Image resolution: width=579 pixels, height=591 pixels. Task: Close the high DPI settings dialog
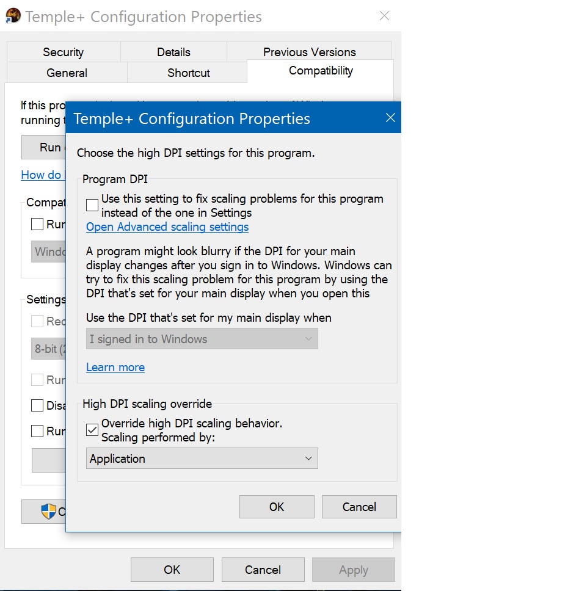[x=390, y=118]
